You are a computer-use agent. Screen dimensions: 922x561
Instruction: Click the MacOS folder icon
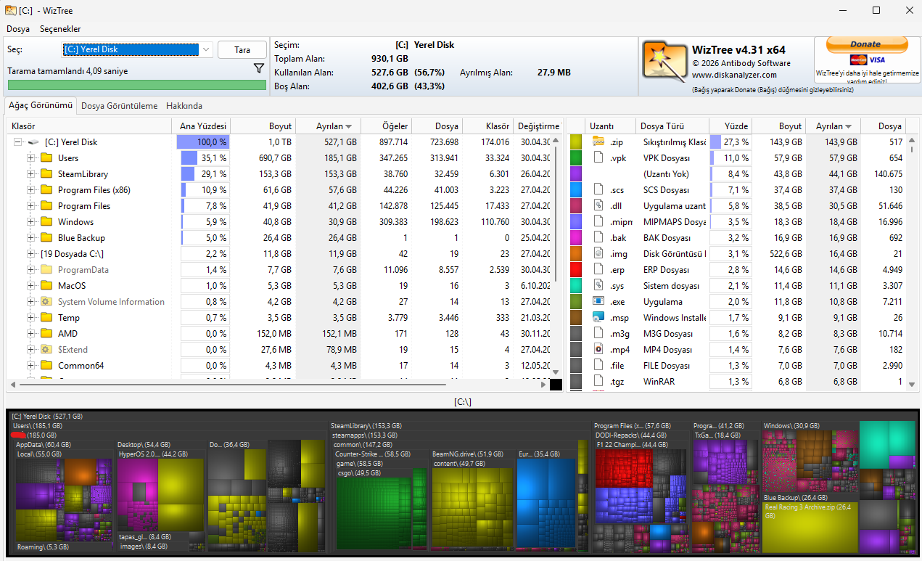coord(46,286)
